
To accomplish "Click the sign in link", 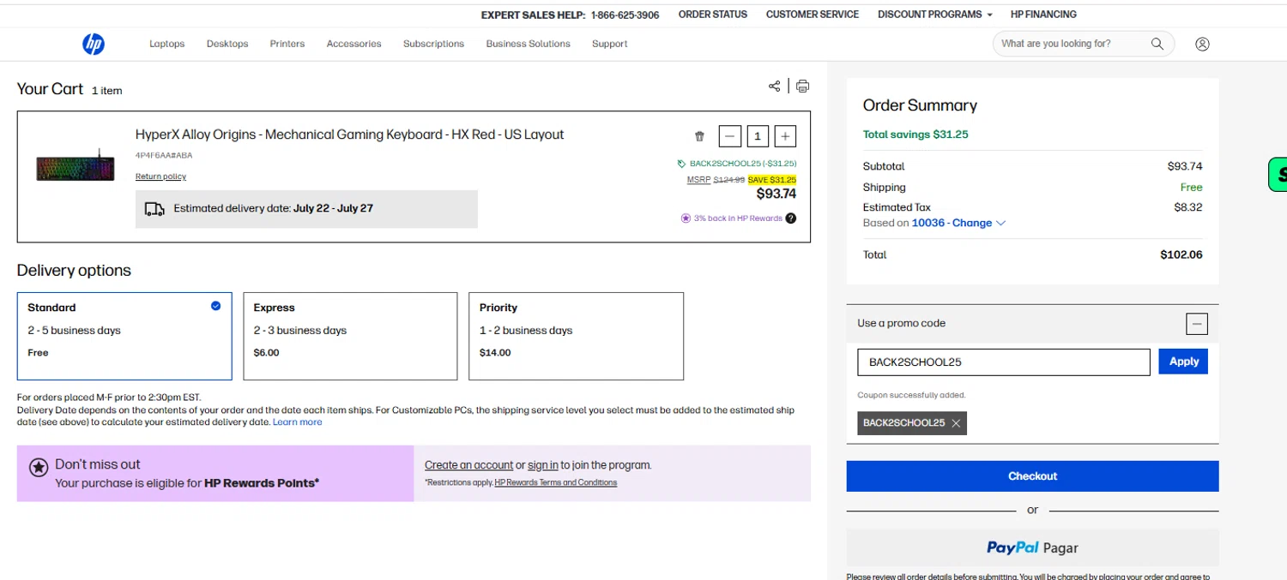I will tap(542, 465).
